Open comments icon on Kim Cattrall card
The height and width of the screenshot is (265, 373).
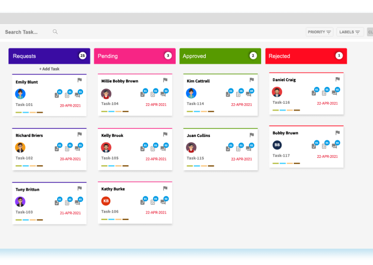pos(248,94)
